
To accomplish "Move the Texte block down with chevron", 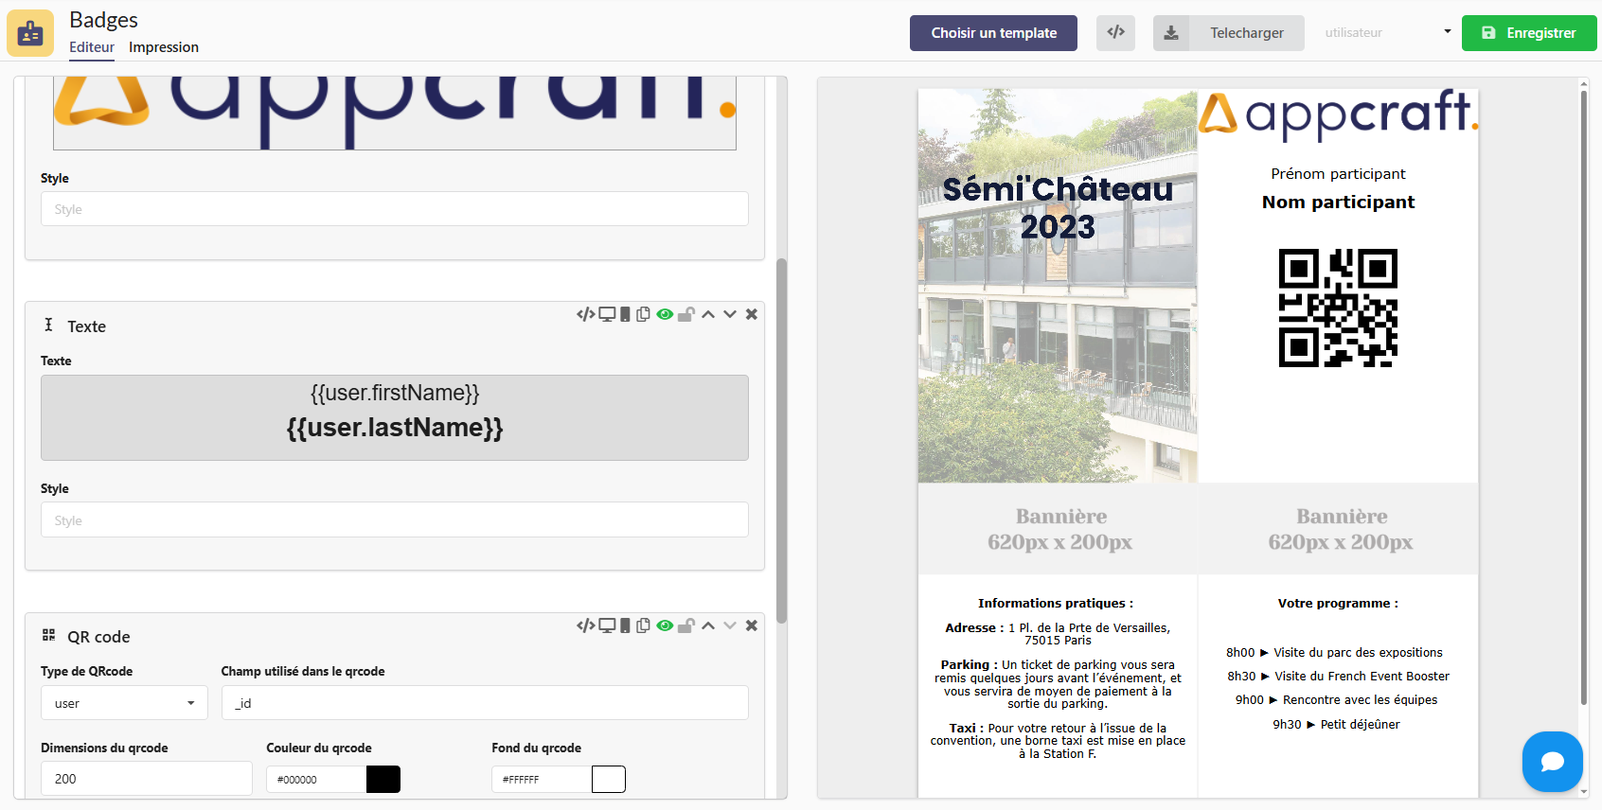I will [730, 314].
